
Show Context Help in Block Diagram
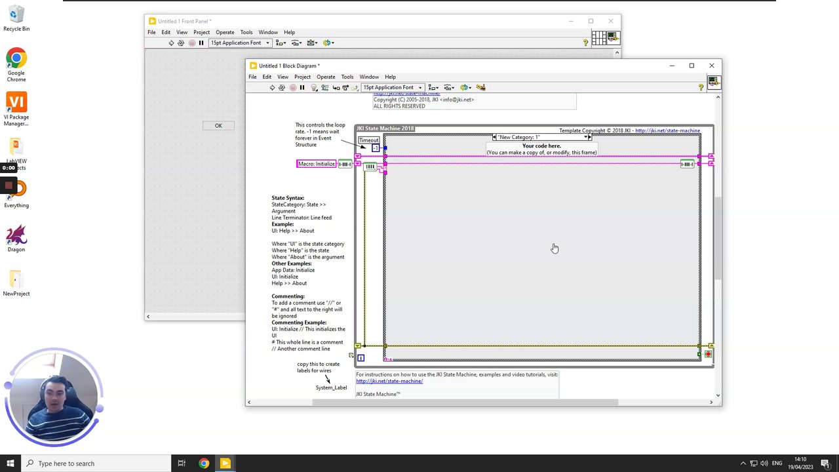[701, 87]
